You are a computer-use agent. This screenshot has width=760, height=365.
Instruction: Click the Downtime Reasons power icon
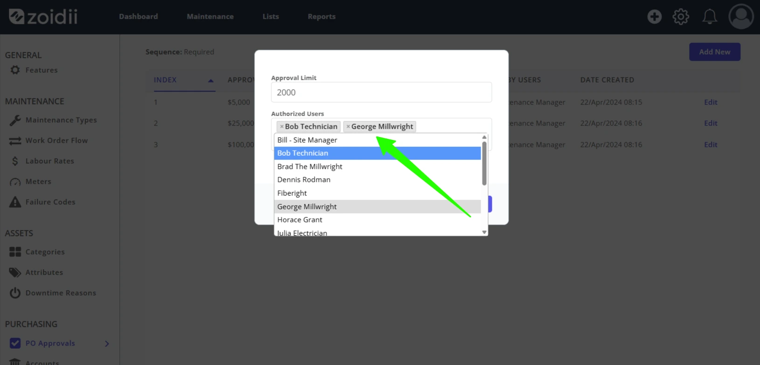tap(15, 293)
